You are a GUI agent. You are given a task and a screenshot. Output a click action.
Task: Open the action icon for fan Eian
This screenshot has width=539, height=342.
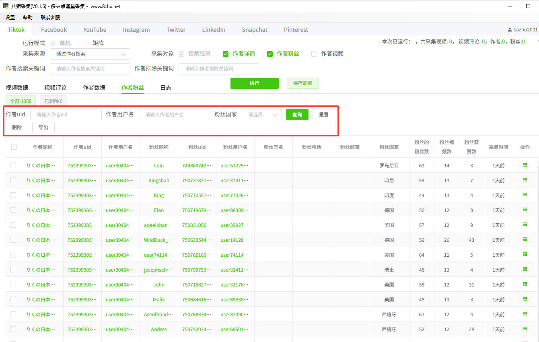[x=525, y=210]
